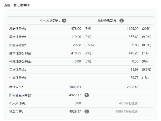Select employer medical amount 567.63
This screenshot has width=161, height=121.
coord(134,37)
